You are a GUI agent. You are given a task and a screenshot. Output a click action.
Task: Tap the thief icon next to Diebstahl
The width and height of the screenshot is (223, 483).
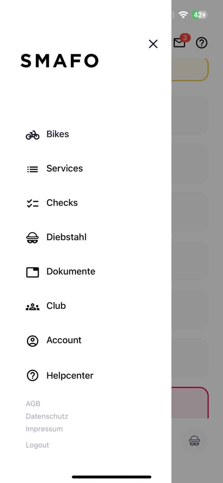[32, 238]
